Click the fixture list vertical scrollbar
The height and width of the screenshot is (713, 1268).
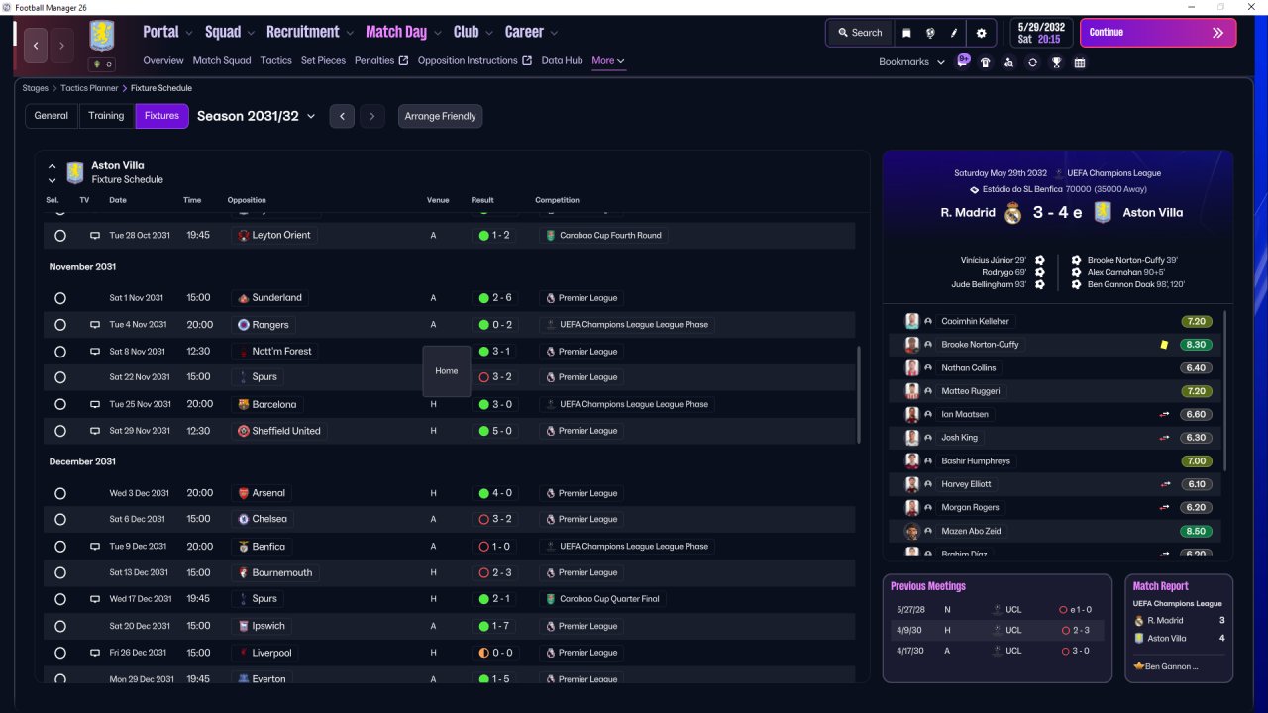pos(859,395)
